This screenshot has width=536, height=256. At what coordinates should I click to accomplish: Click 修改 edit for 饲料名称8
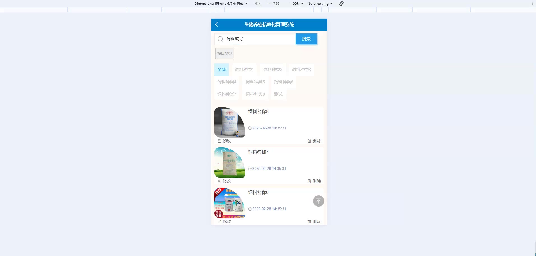click(224, 141)
